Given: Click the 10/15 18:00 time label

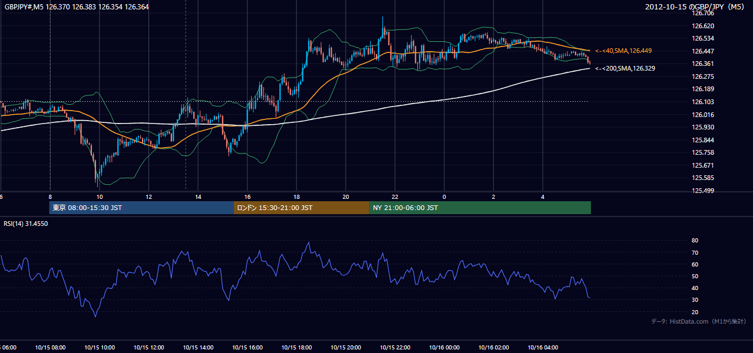Looking at the screenshot, I should click(296, 348).
